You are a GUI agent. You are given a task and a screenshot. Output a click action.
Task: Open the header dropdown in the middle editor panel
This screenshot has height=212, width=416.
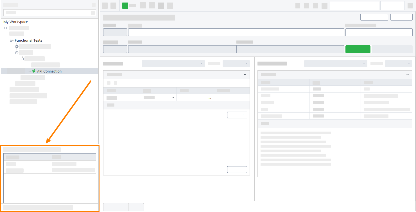245,75
